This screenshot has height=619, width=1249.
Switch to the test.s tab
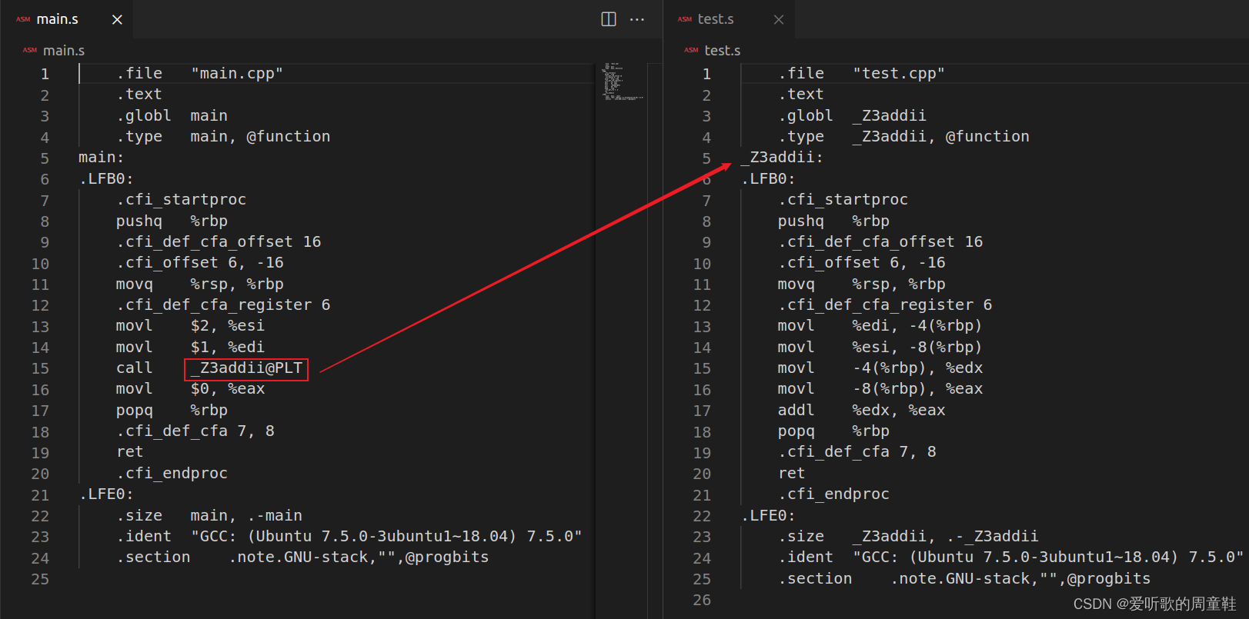(716, 19)
